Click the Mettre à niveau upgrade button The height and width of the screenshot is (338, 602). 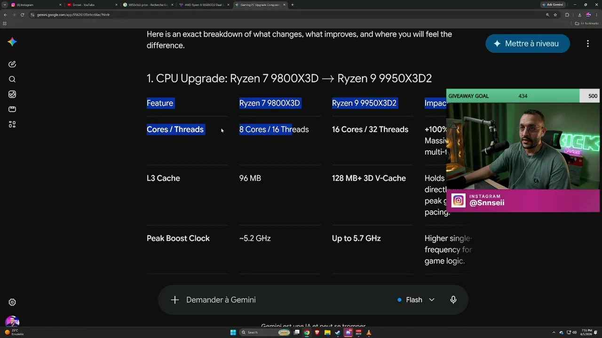pos(528,44)
